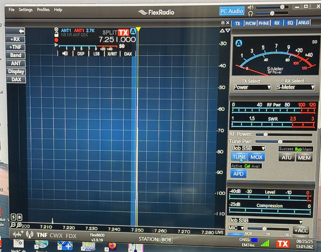Open the slice DAX channel selector
The height and width of the screenshot is (252, 321).
pos(128,54)
